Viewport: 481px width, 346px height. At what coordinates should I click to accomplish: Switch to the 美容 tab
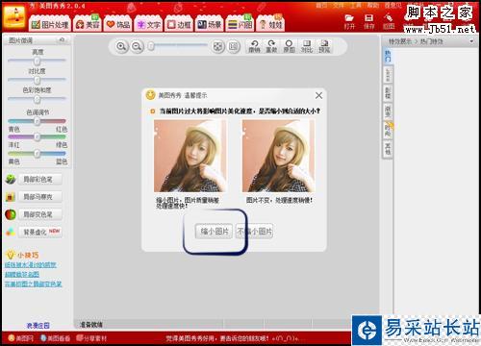[x=88, y=24]
